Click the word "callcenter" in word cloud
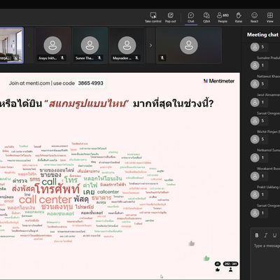The image size is (280, 280). click(108, 192)
